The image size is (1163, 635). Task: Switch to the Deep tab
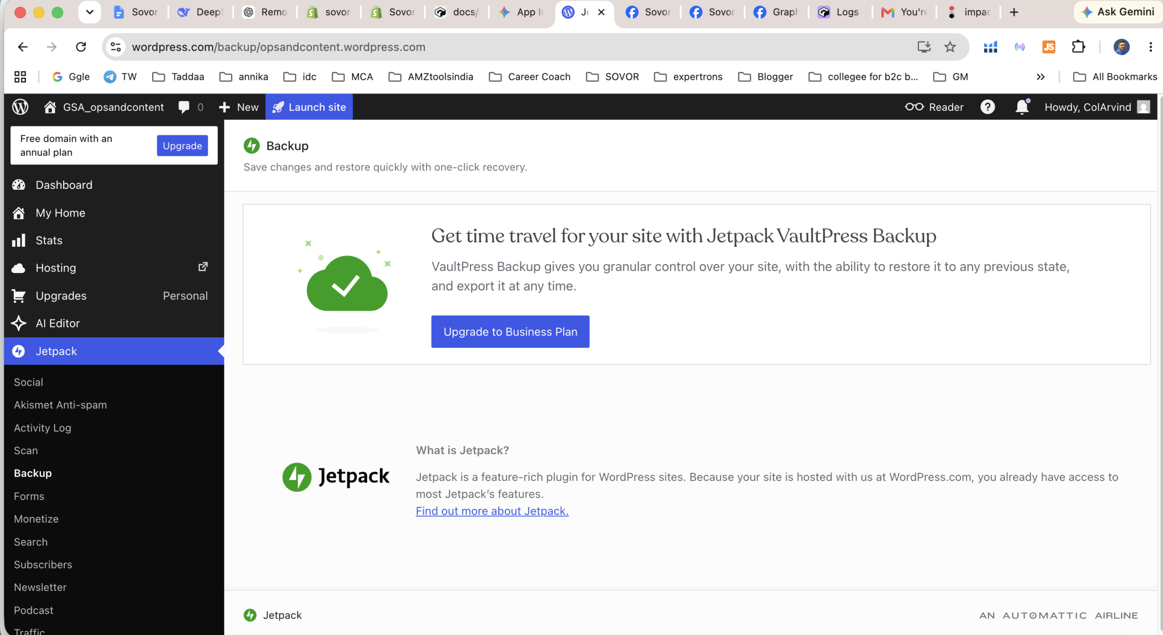pos(200,12)
